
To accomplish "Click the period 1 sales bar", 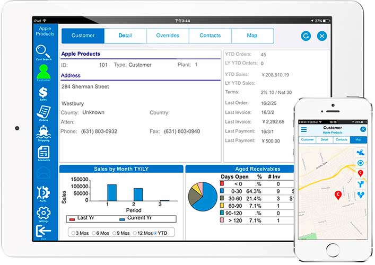I will (x=112, y=192).
